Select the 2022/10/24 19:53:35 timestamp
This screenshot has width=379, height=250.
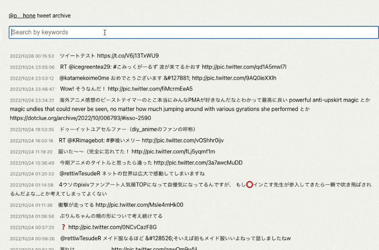[x=32, y=129]
